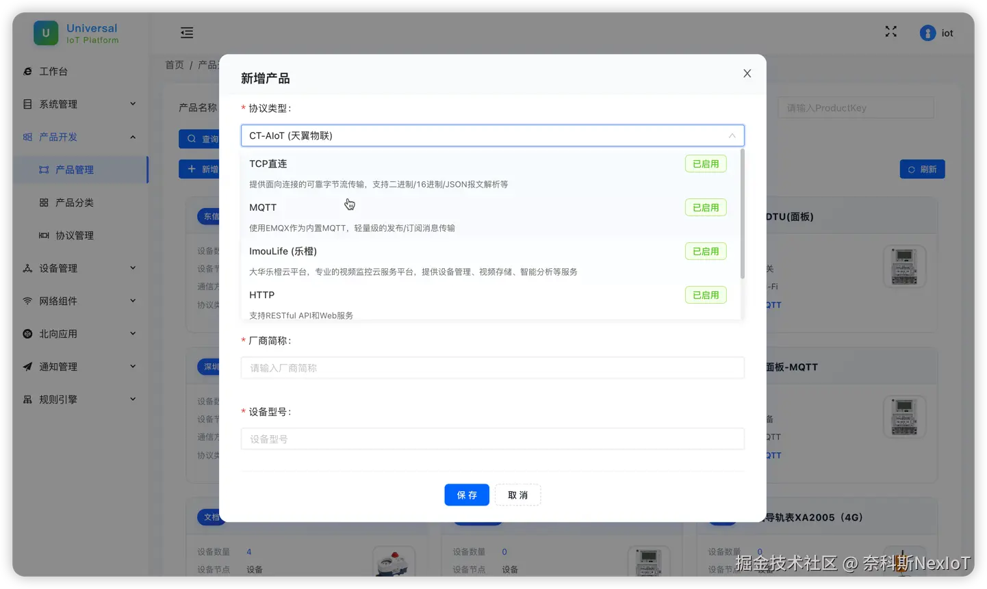Close the 协议类型 dropdown via its chevron
The image size is (987, 589).
731,135
